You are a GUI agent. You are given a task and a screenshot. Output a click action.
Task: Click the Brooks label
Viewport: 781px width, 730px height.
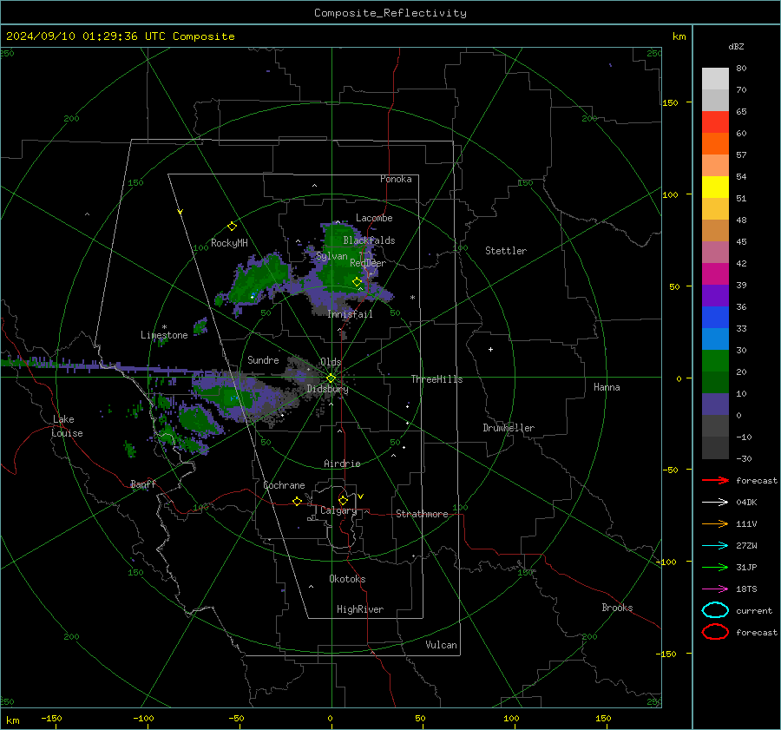click(617, 608)
